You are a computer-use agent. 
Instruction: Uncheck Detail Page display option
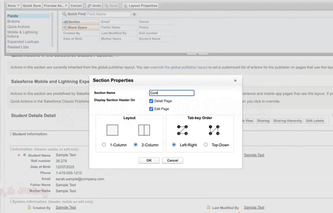click(151, 101)
